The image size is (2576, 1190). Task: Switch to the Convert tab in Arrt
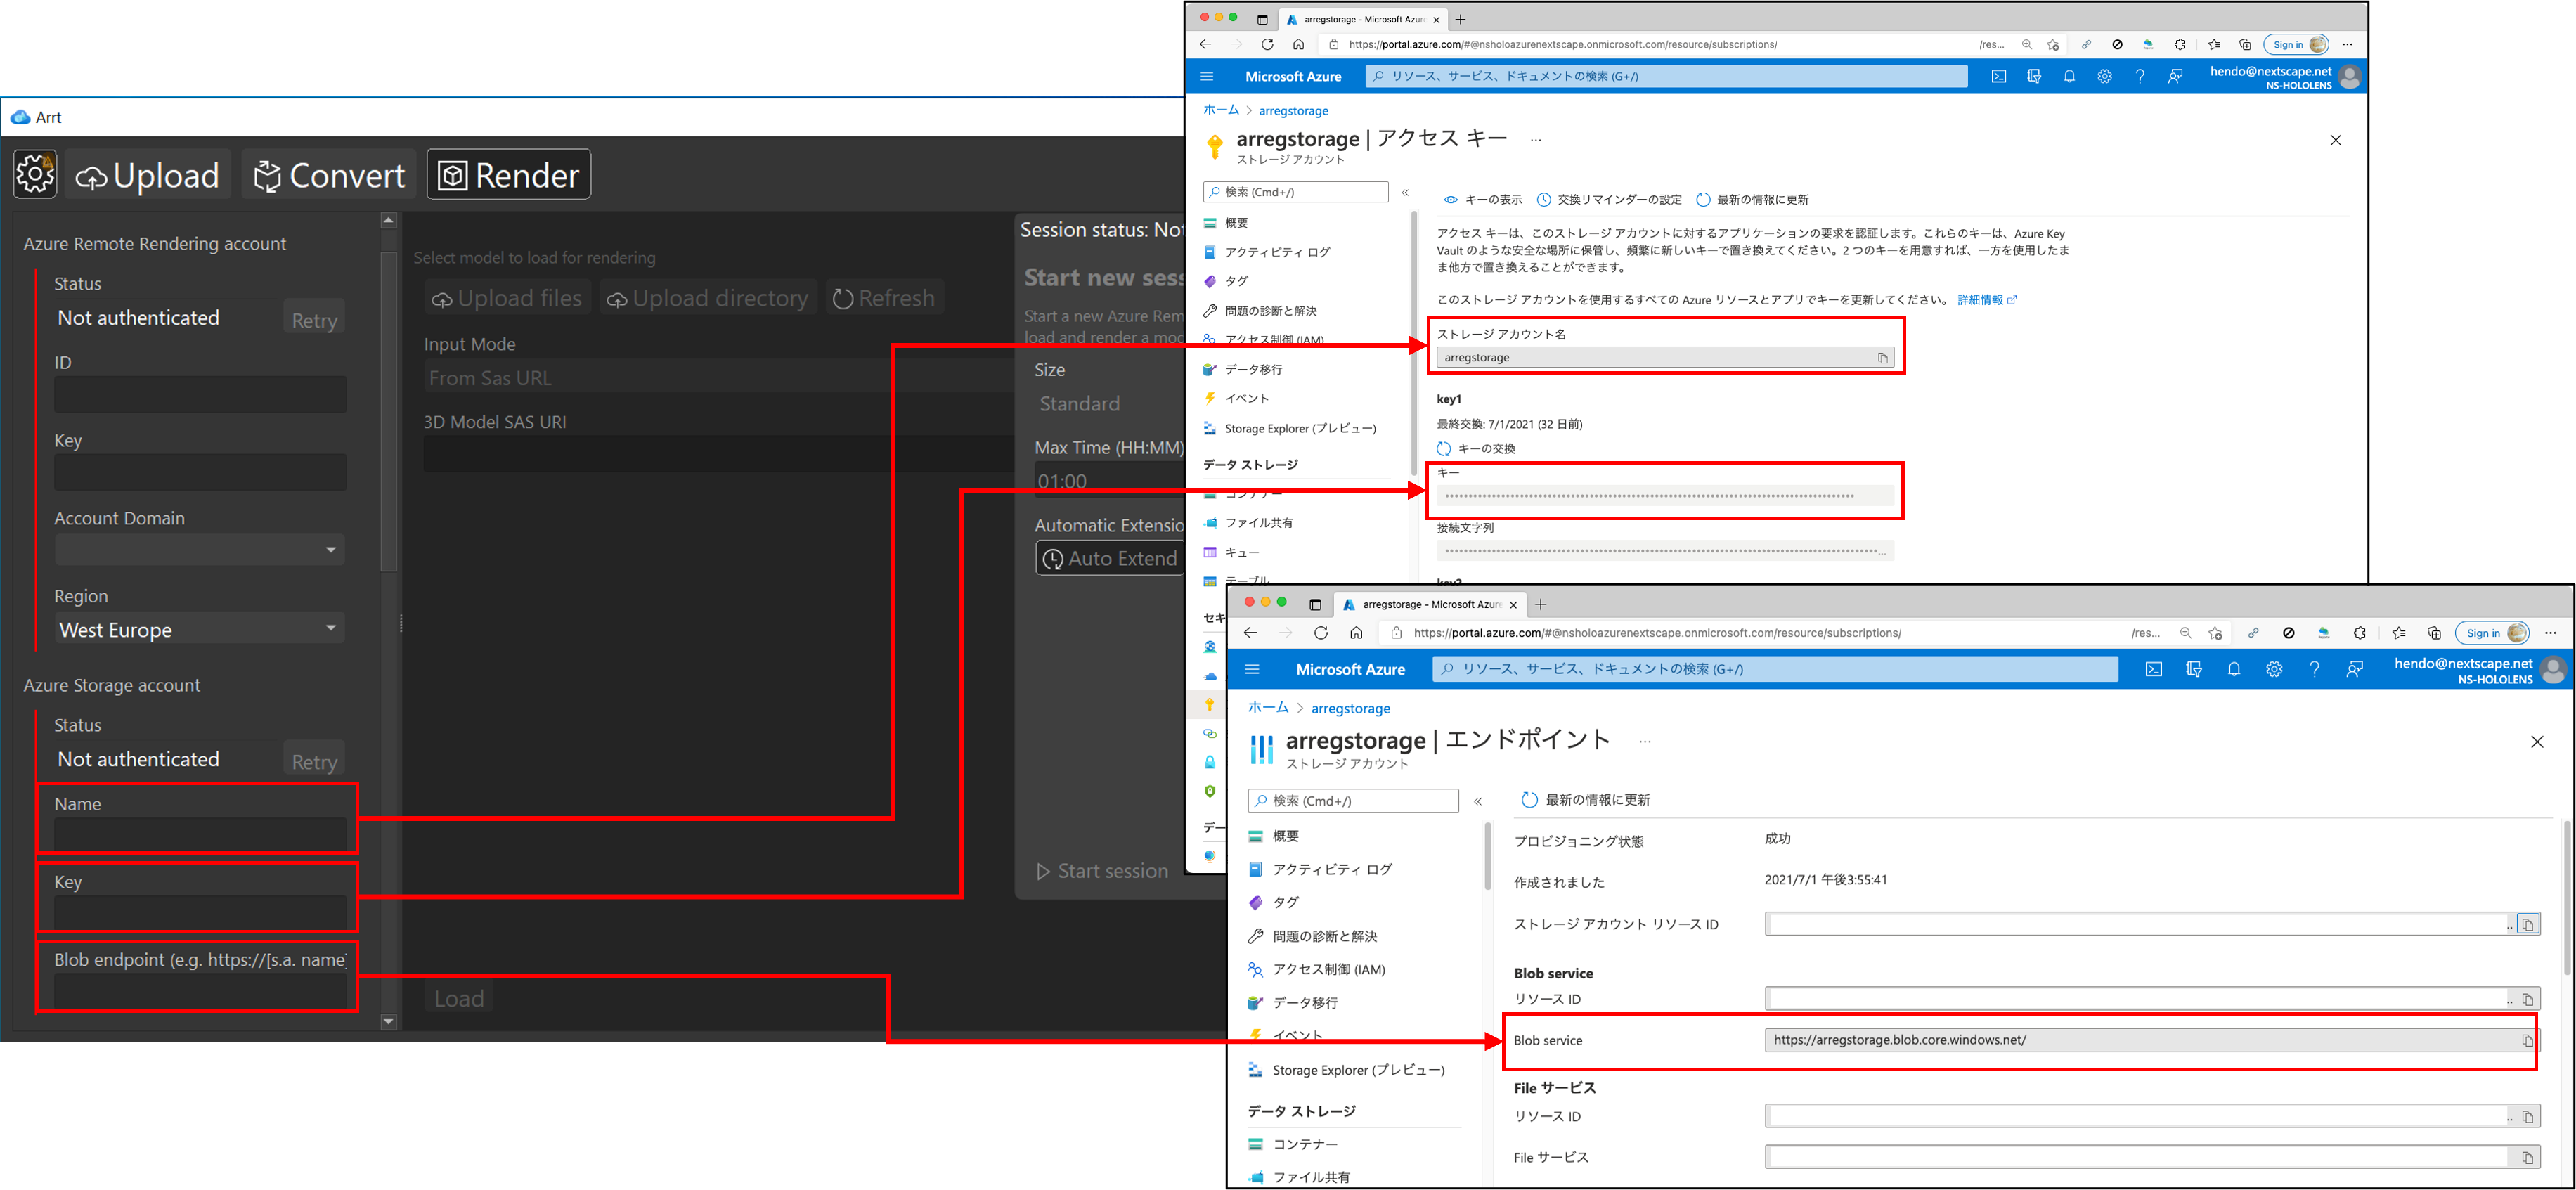(x=329, y=175)
